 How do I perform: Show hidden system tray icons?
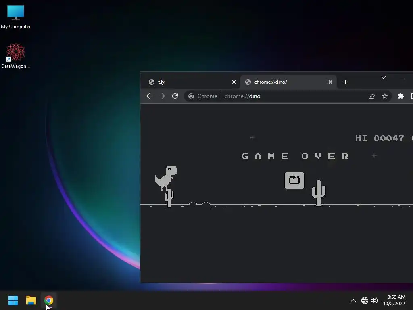(x=353, y=300)
